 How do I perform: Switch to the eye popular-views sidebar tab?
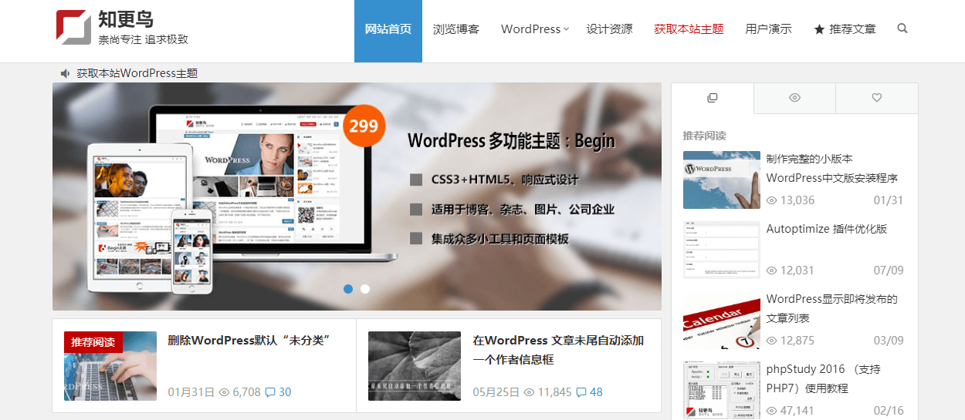794,98
